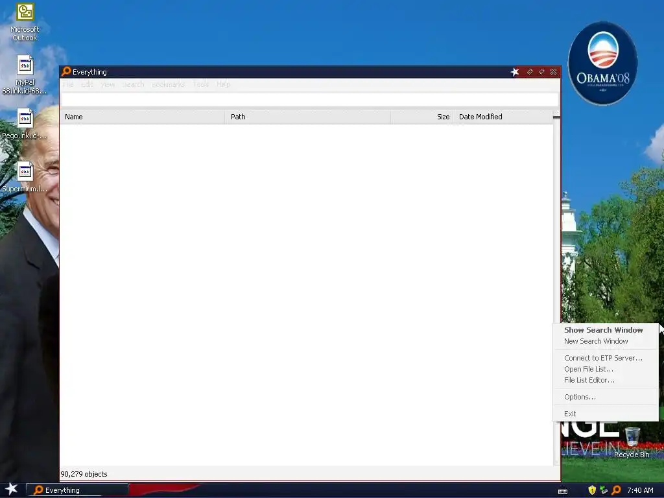The height and width of the screenshot is (498, 664).
Task: Choose Exit in tray context menu
Action: (570, 414)
